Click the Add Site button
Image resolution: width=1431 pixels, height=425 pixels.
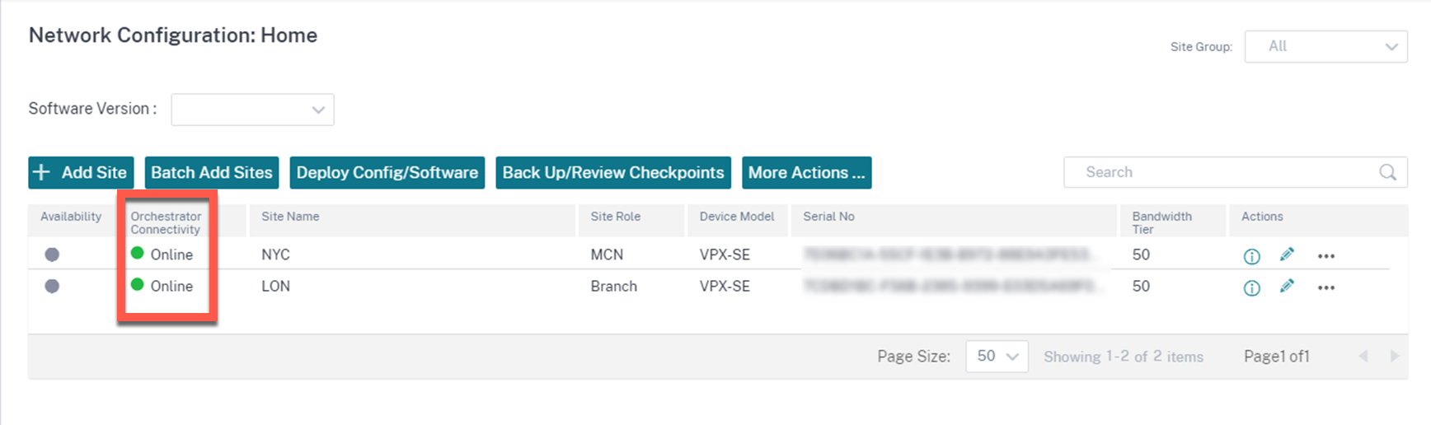pyautogui.click(x=81, y=172)
